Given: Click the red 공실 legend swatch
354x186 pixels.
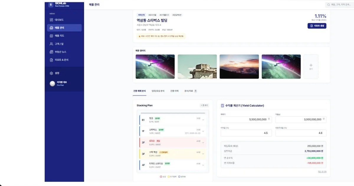Looking at the screenshot, I should click(161, 177).
